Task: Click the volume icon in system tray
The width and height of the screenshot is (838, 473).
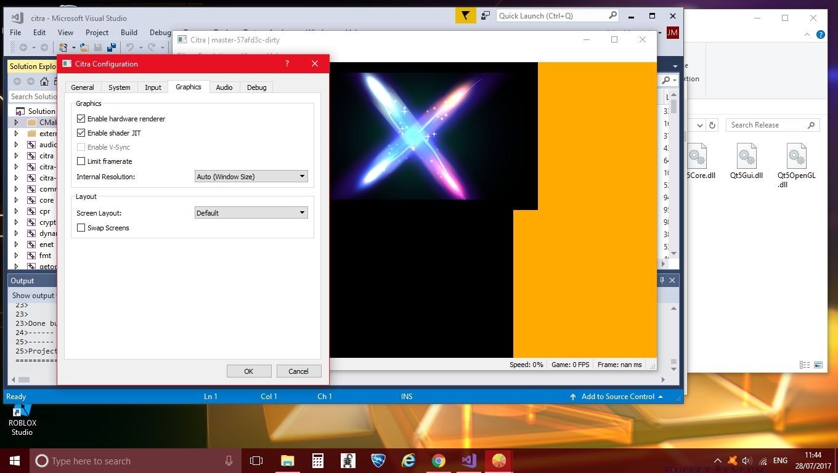Action: coord(747,461)
